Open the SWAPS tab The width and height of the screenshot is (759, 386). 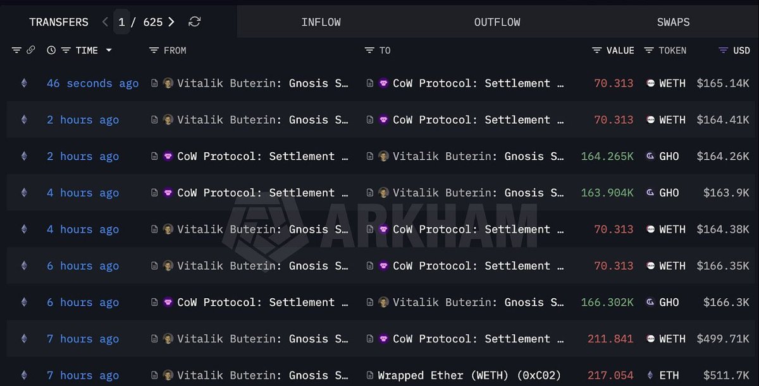point(673,22)
